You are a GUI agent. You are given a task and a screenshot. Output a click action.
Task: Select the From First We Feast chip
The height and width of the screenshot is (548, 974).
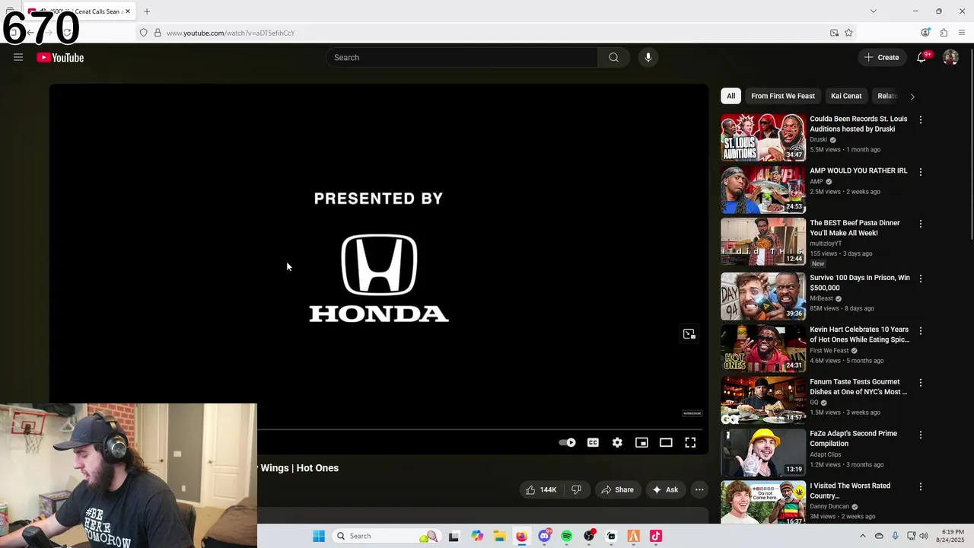click(783, 96)
